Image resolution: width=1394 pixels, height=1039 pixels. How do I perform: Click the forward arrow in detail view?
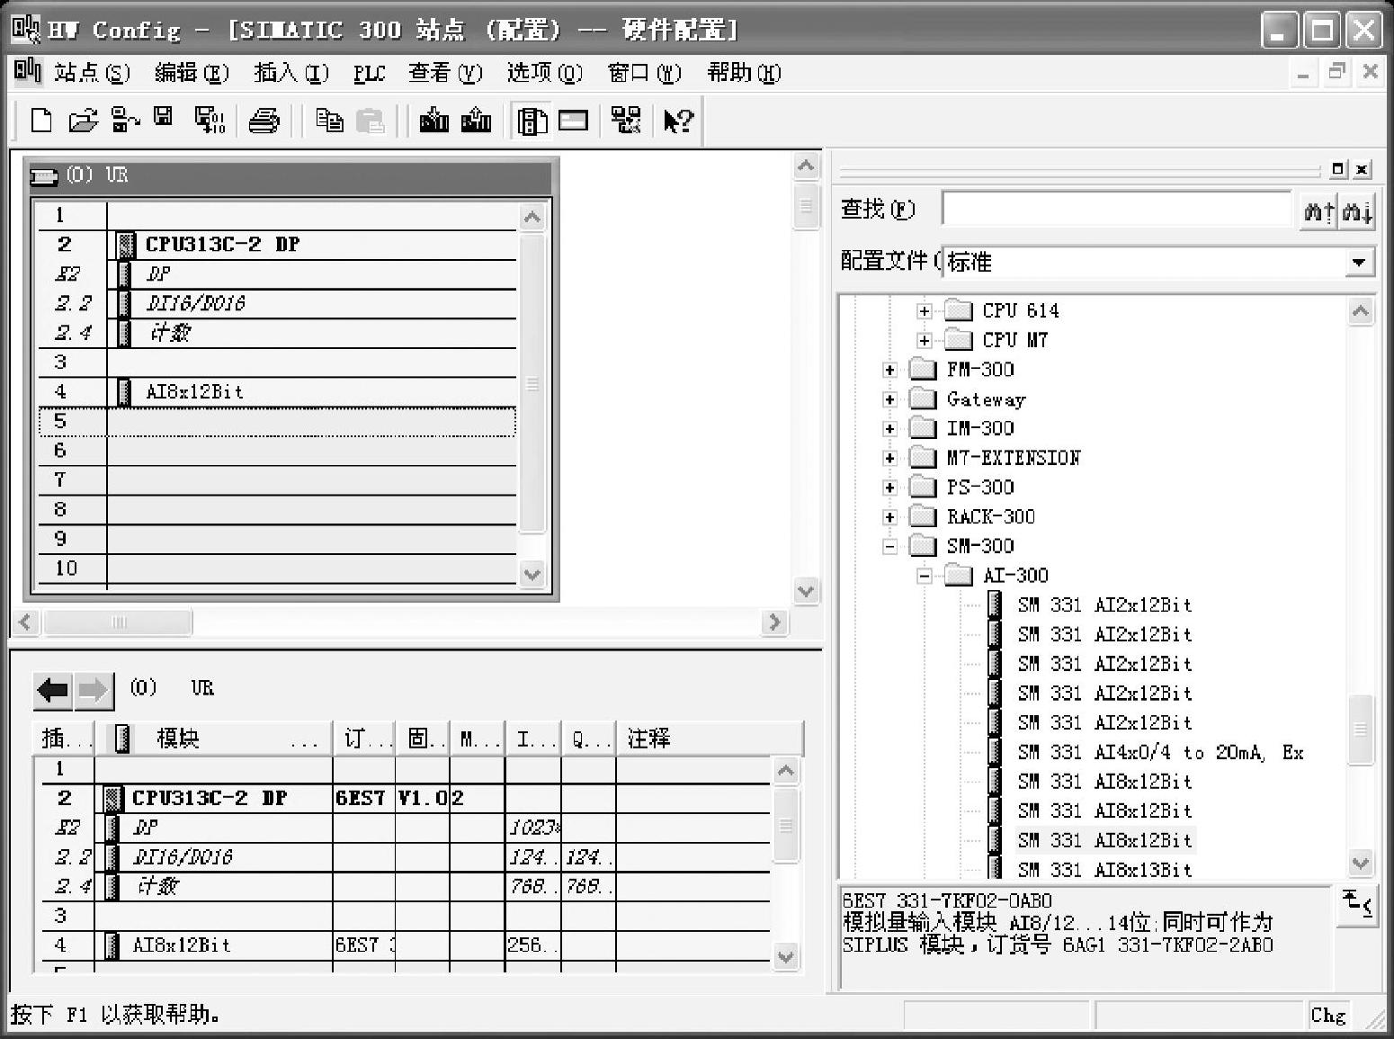pos(94,690)
